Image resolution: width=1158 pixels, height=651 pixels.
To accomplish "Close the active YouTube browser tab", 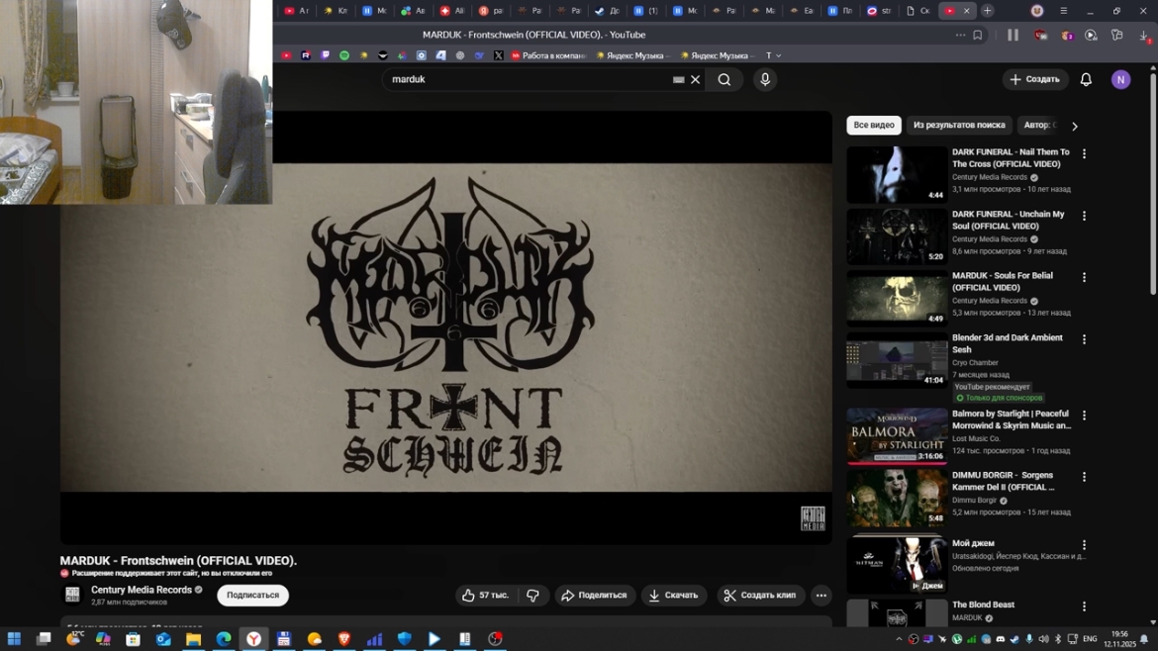I will pos(966,11).
